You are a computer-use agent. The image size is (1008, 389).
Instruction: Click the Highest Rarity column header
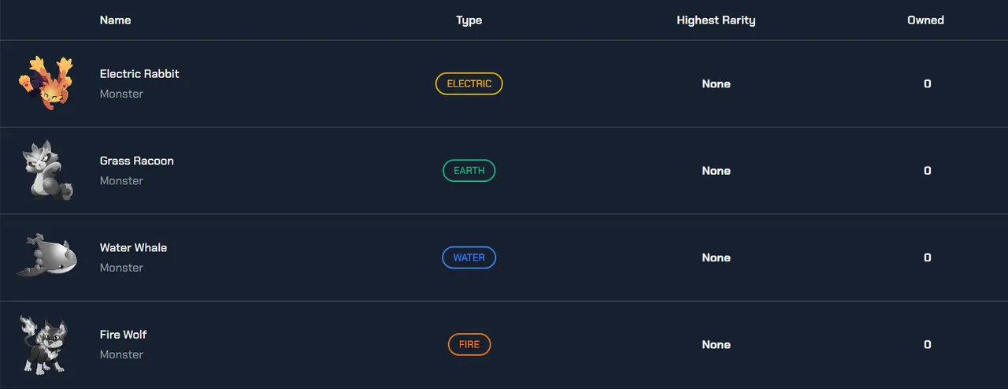pyautogui.click(x=716, y=20)
